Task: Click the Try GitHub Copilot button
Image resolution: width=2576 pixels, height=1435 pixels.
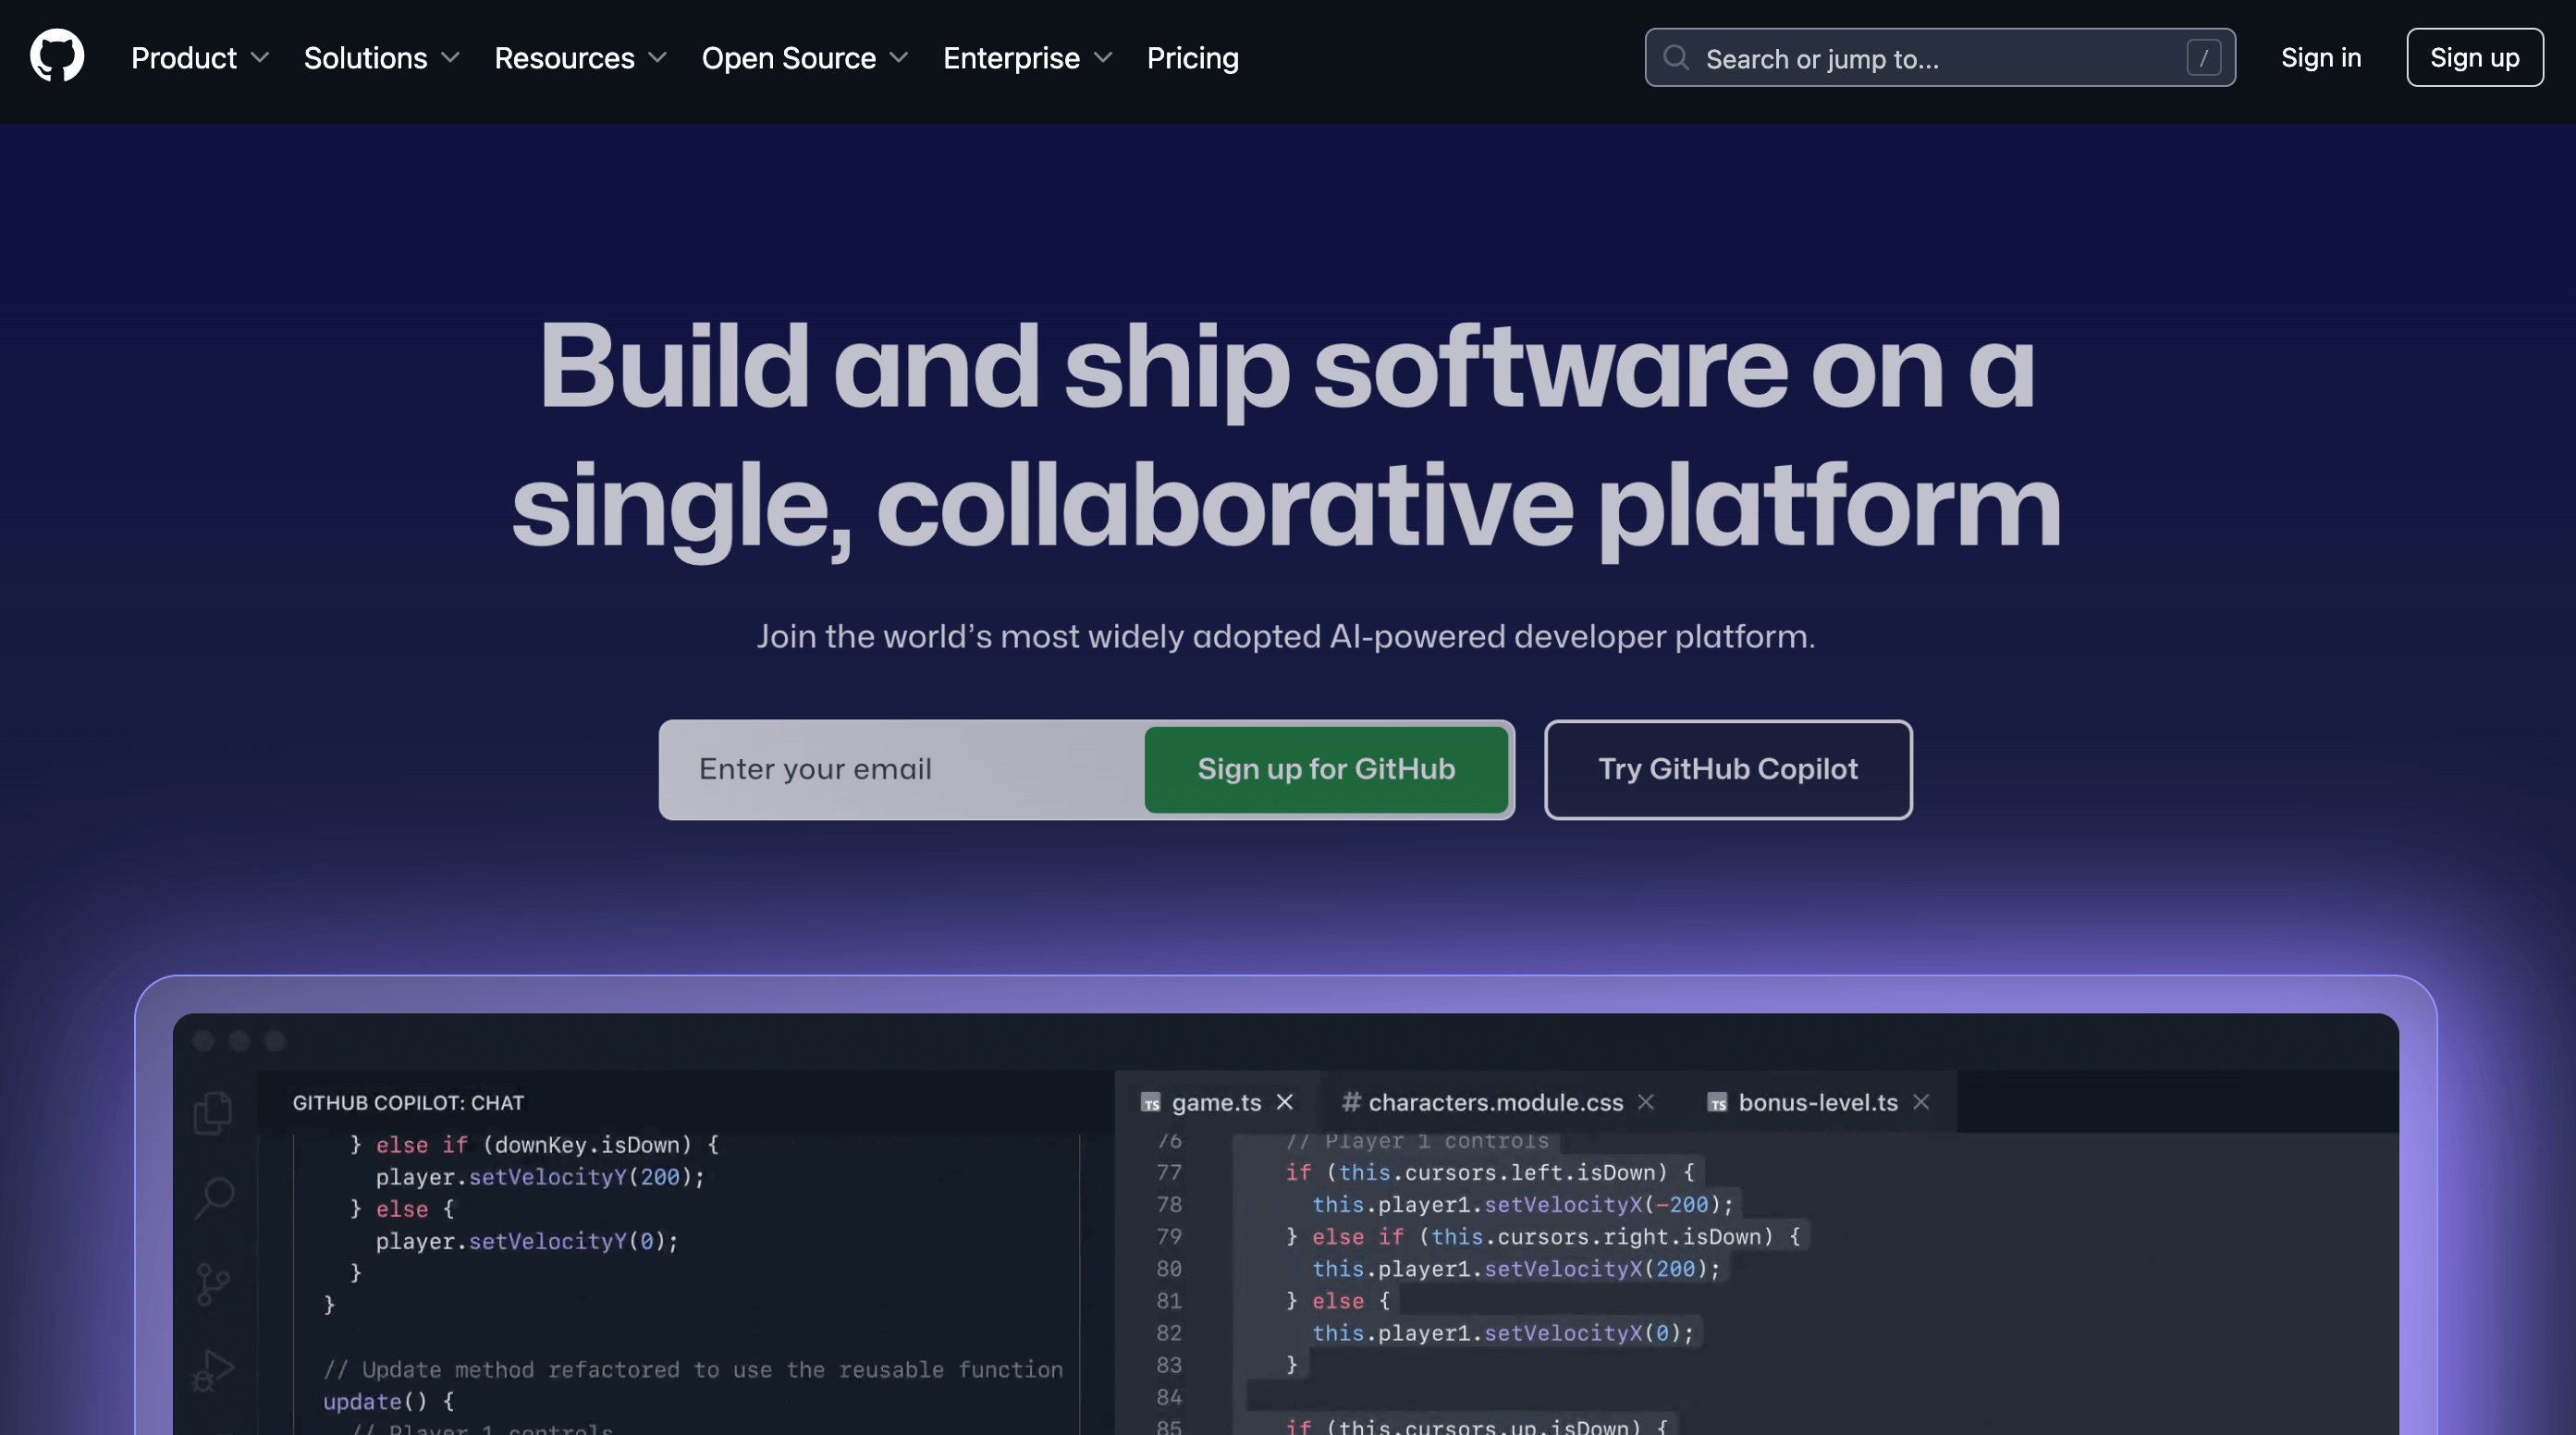Action: [1727, 769]
